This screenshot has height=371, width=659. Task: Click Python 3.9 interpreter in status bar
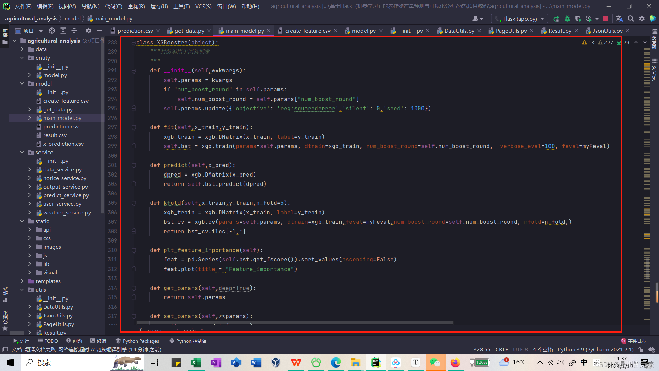(x=595, y=350)
